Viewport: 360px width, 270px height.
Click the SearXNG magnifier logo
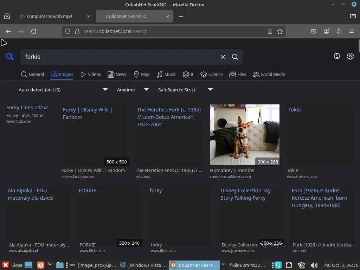tap(10, 57)
